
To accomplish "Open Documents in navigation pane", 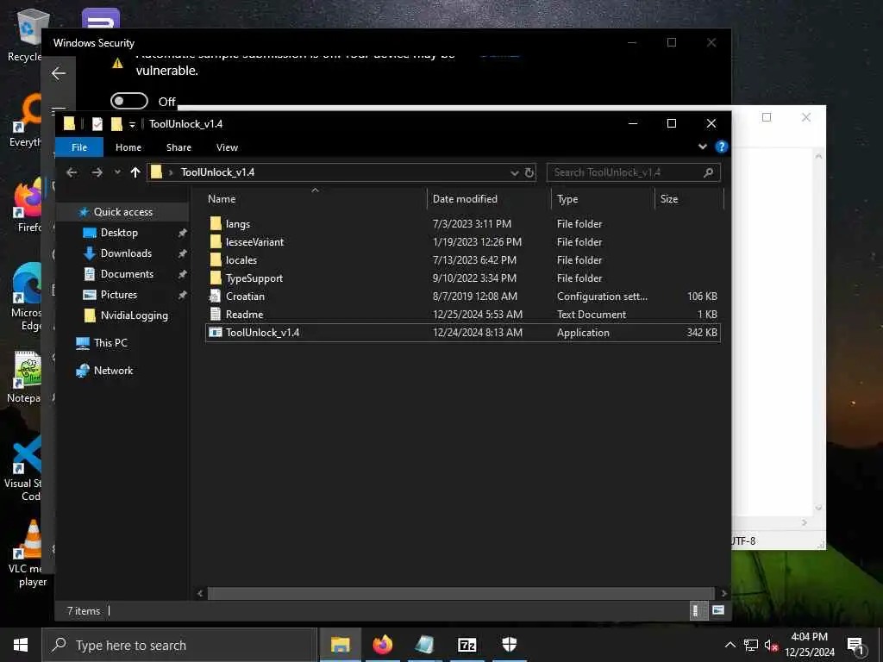I will tap(127, 274).
